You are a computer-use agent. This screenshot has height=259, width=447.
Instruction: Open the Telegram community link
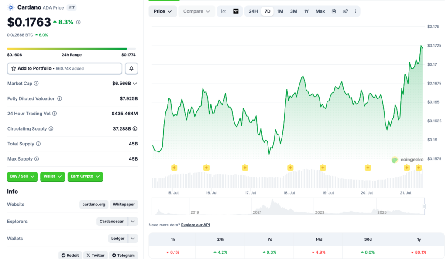(124, 256)
